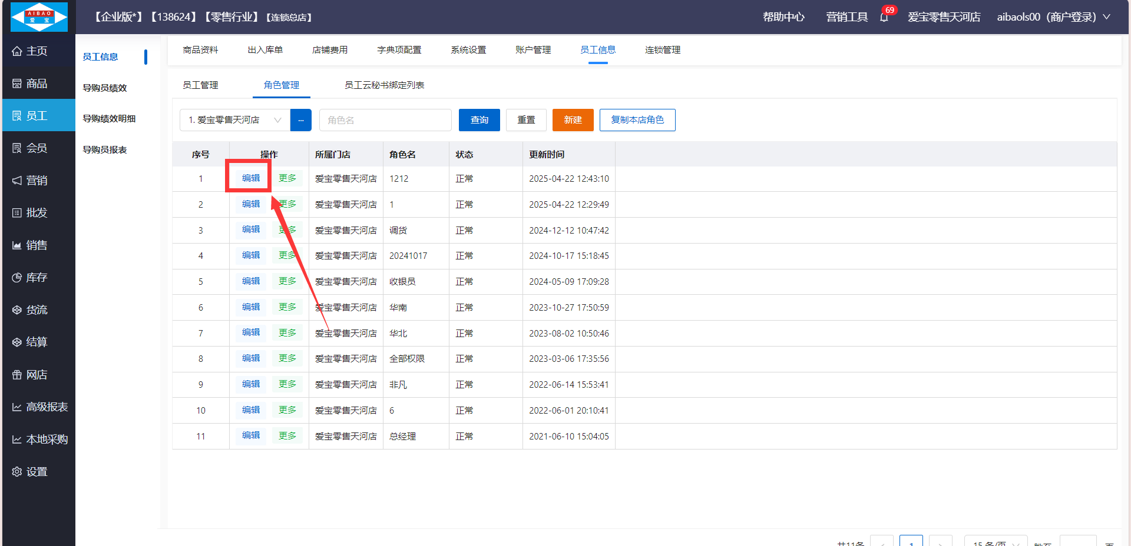
Task: Switch to the 员工管理 tab
Action: click(x=200, y=85)
